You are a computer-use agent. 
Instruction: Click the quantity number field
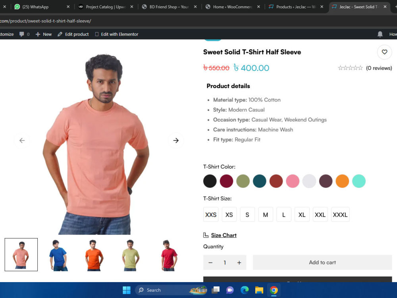point(225,263)
